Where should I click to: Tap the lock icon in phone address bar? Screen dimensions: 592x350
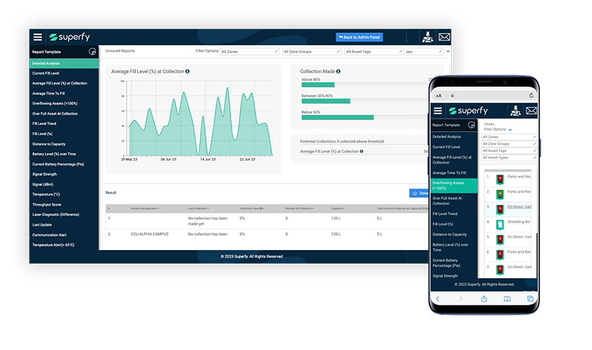pyautogui.click(x=452, y=96)
